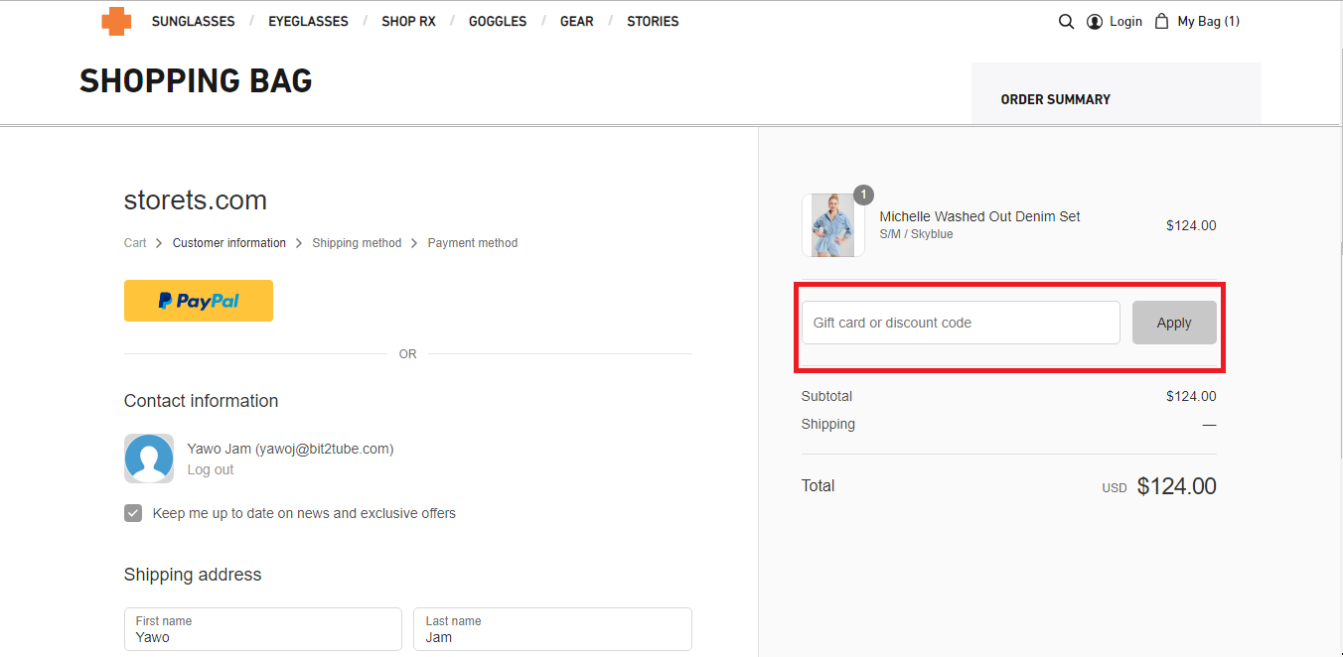Image resolution: width=1343 pixels, height=657 pixels.
Task: Click the Michelle Washed Out Denim Set name
Action: coord(979,216)
